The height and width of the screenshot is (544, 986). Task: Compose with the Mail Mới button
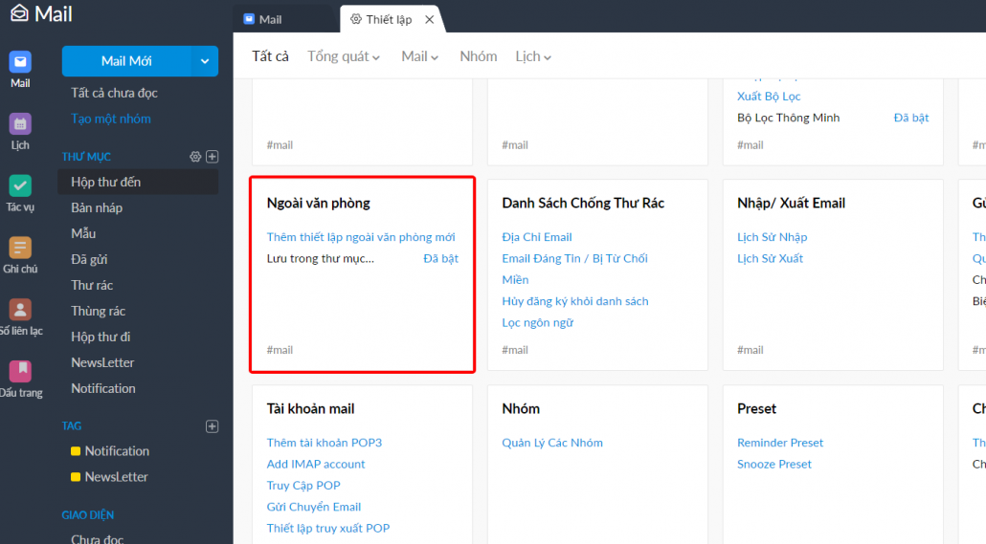coord(126,61)
